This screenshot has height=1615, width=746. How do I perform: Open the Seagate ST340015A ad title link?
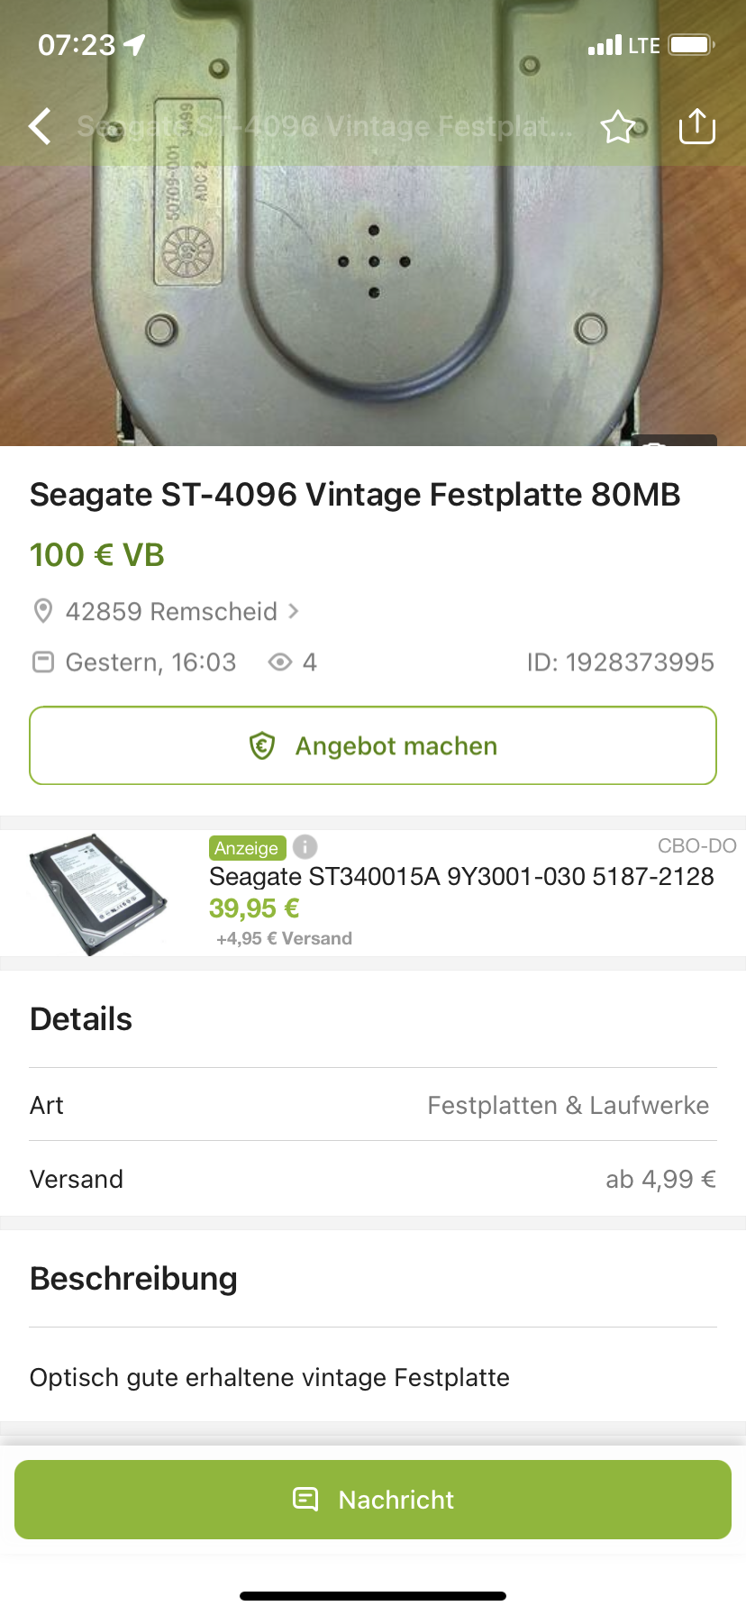click(x=461, y=877)
